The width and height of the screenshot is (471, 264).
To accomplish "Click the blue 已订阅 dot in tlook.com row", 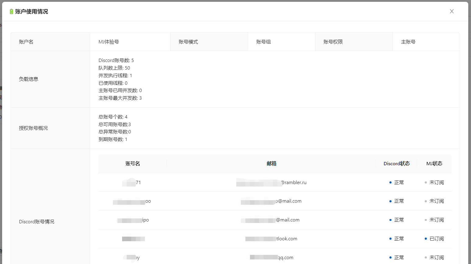I will [426, 239].
